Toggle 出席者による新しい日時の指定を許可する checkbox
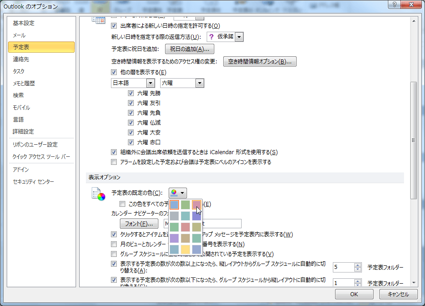This screenshot has width=425, height=306. tap(114, 26)
